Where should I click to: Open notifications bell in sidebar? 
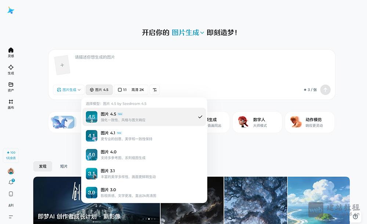coord(11,182)
